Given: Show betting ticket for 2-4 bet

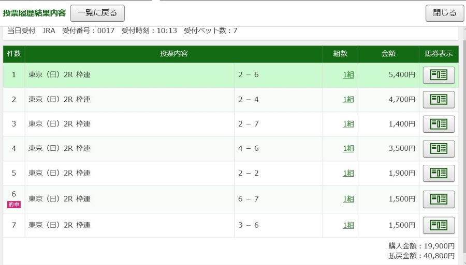Looking at the screenshot, I should pos(439,100).
